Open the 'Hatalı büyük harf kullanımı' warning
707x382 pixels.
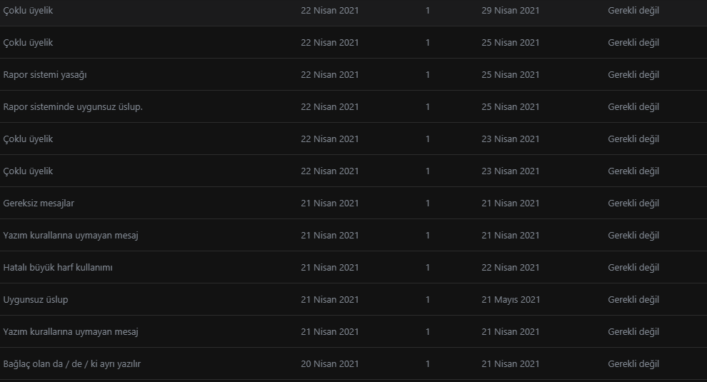tap(58, 268)
